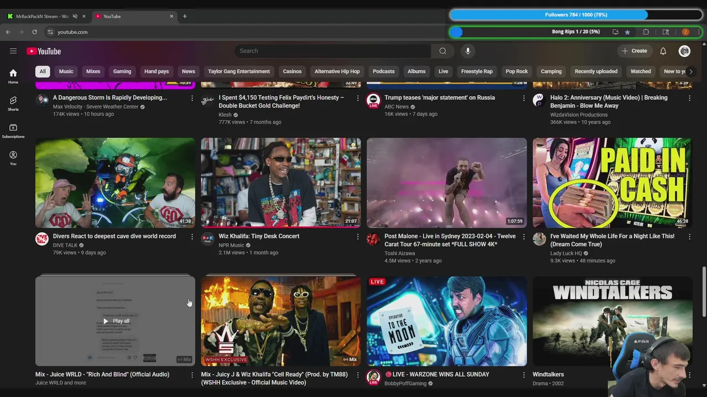
Task: Select the Live filter chip
Action: [444, 71]
